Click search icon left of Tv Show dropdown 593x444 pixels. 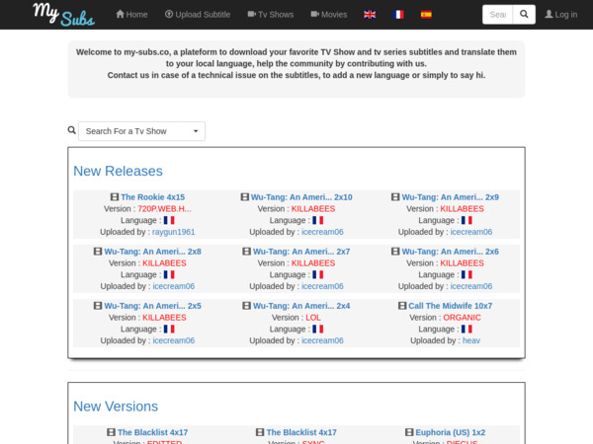[x=71, y=130]
